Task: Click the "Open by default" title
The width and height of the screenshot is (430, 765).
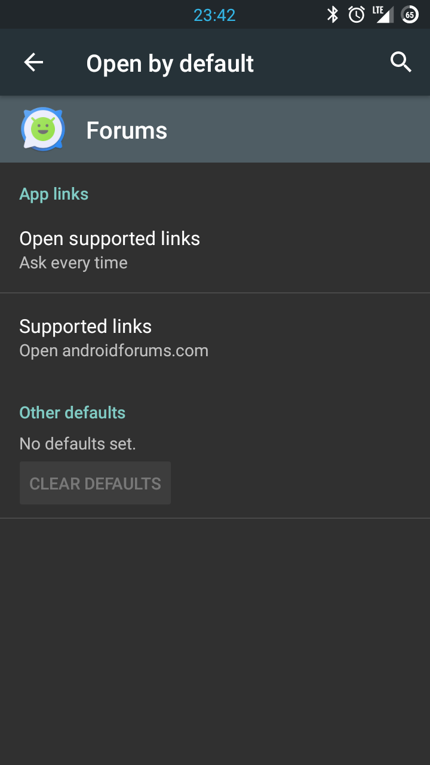Action: 170,63
